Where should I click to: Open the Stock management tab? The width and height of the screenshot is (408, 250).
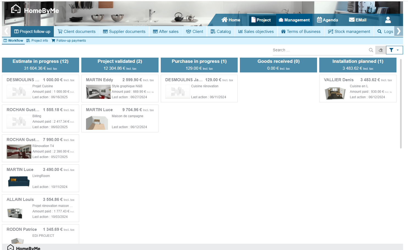349,32
